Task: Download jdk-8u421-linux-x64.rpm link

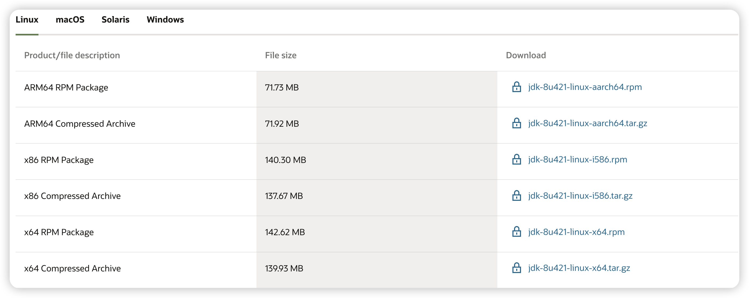Action: 576,232
